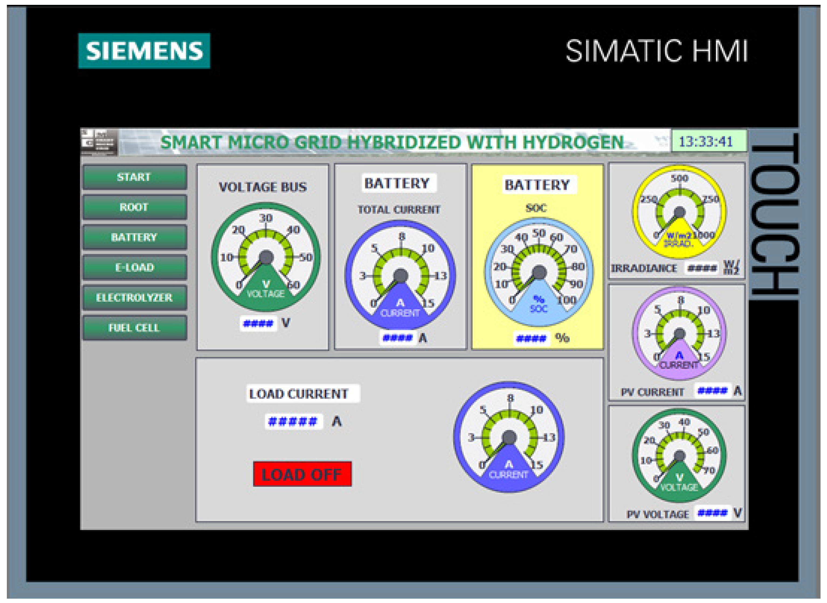Select the Irradiance W/m2 value field
This screenshot has width=827, height=603.
[701, 268]
